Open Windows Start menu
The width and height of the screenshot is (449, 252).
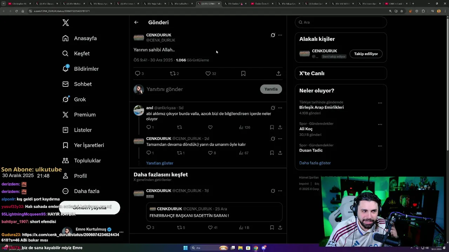tap(186, 248)
